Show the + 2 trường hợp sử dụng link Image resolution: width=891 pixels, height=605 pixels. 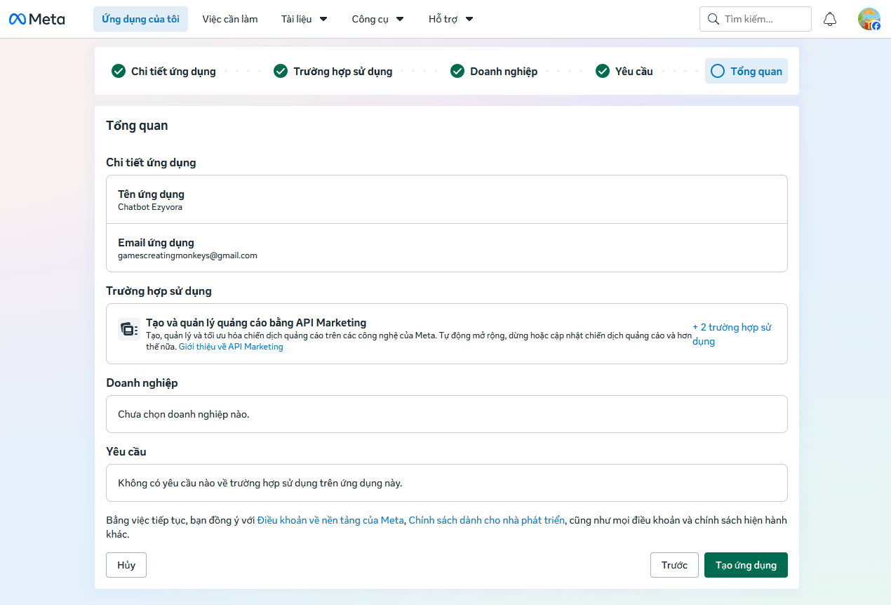click(x=732, y=334)
